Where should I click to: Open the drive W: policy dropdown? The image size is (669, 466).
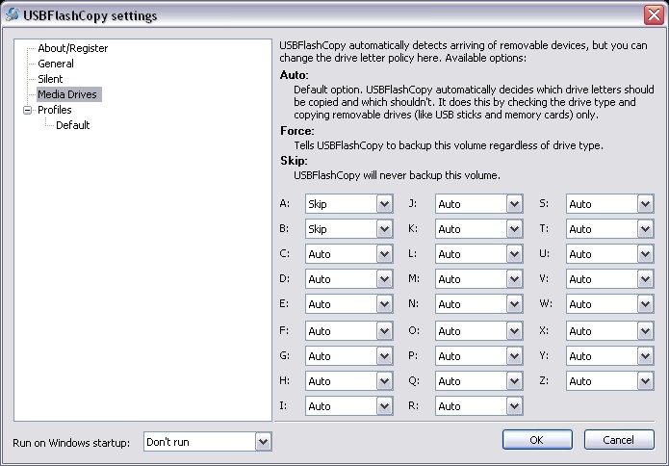[610, 304]
